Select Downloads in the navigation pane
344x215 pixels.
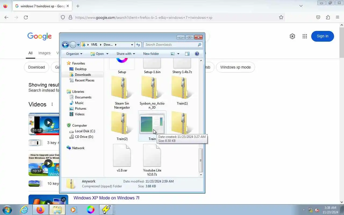pyautogui.click(x=83, y=75)
